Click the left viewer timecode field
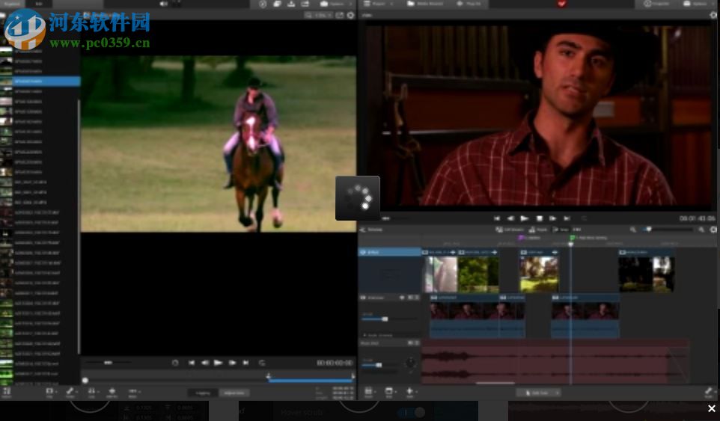 (335, 363)
